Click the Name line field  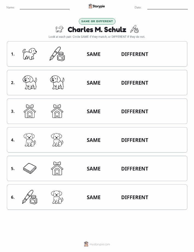(x=45, y=7)
